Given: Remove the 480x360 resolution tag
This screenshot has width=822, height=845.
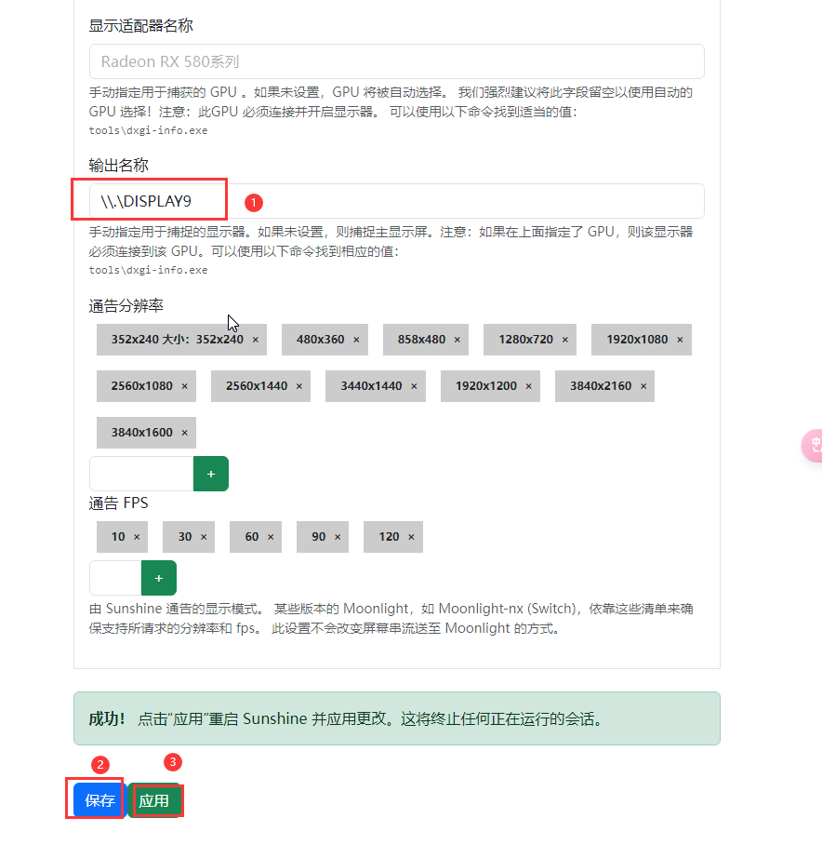Looking at the screenshot, I should click(356, 340).
